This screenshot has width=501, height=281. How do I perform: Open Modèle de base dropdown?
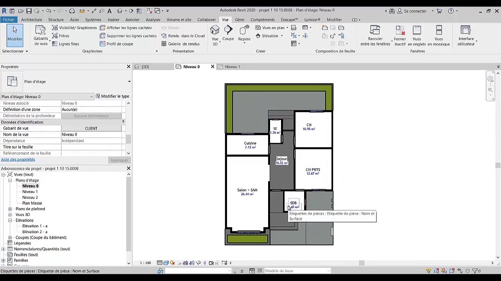(297, 271)
